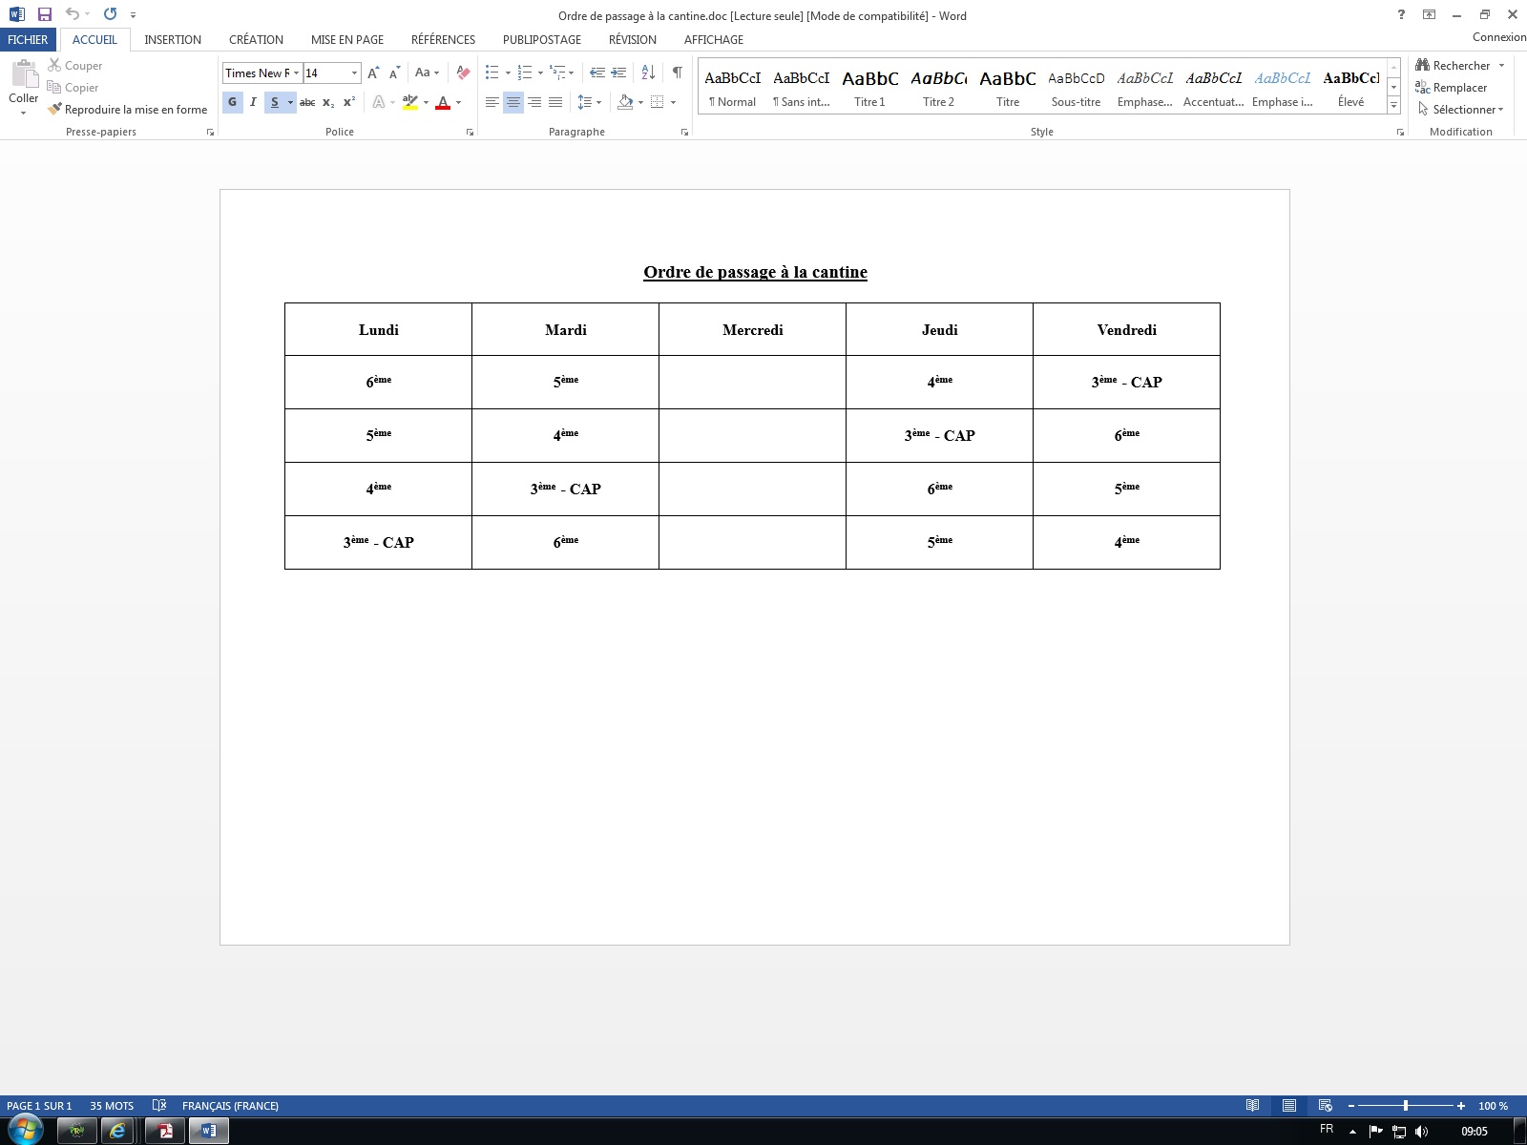Toggle center alignment
The width and height of the screenshot is (1527, 1145).
[513, 102]
